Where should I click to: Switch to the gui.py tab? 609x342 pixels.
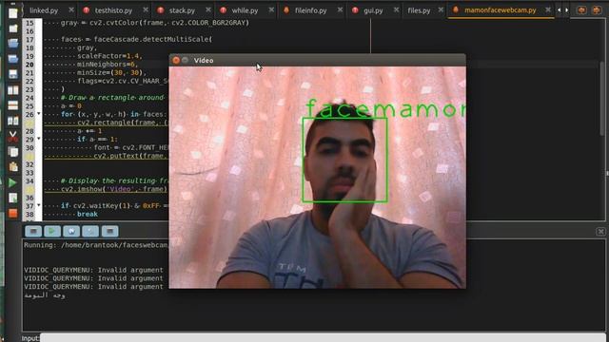[373, 10]
